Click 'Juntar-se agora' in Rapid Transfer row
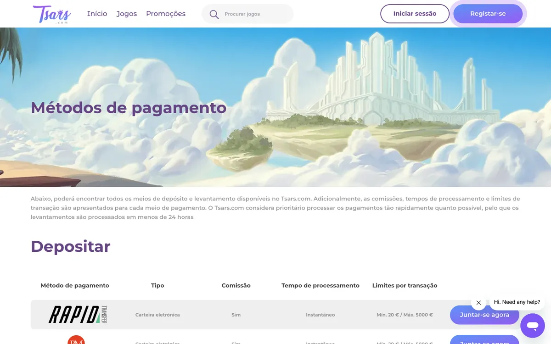This screenshot has width=551, height=344. [484, 315]
